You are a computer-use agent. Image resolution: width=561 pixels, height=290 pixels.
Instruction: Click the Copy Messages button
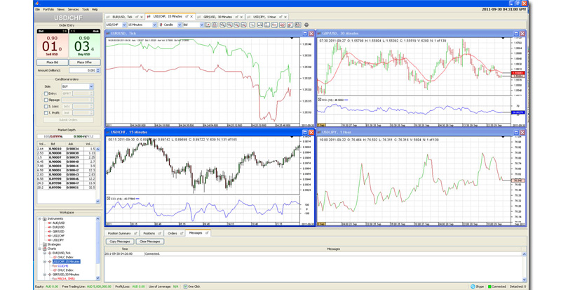(120, 242)
